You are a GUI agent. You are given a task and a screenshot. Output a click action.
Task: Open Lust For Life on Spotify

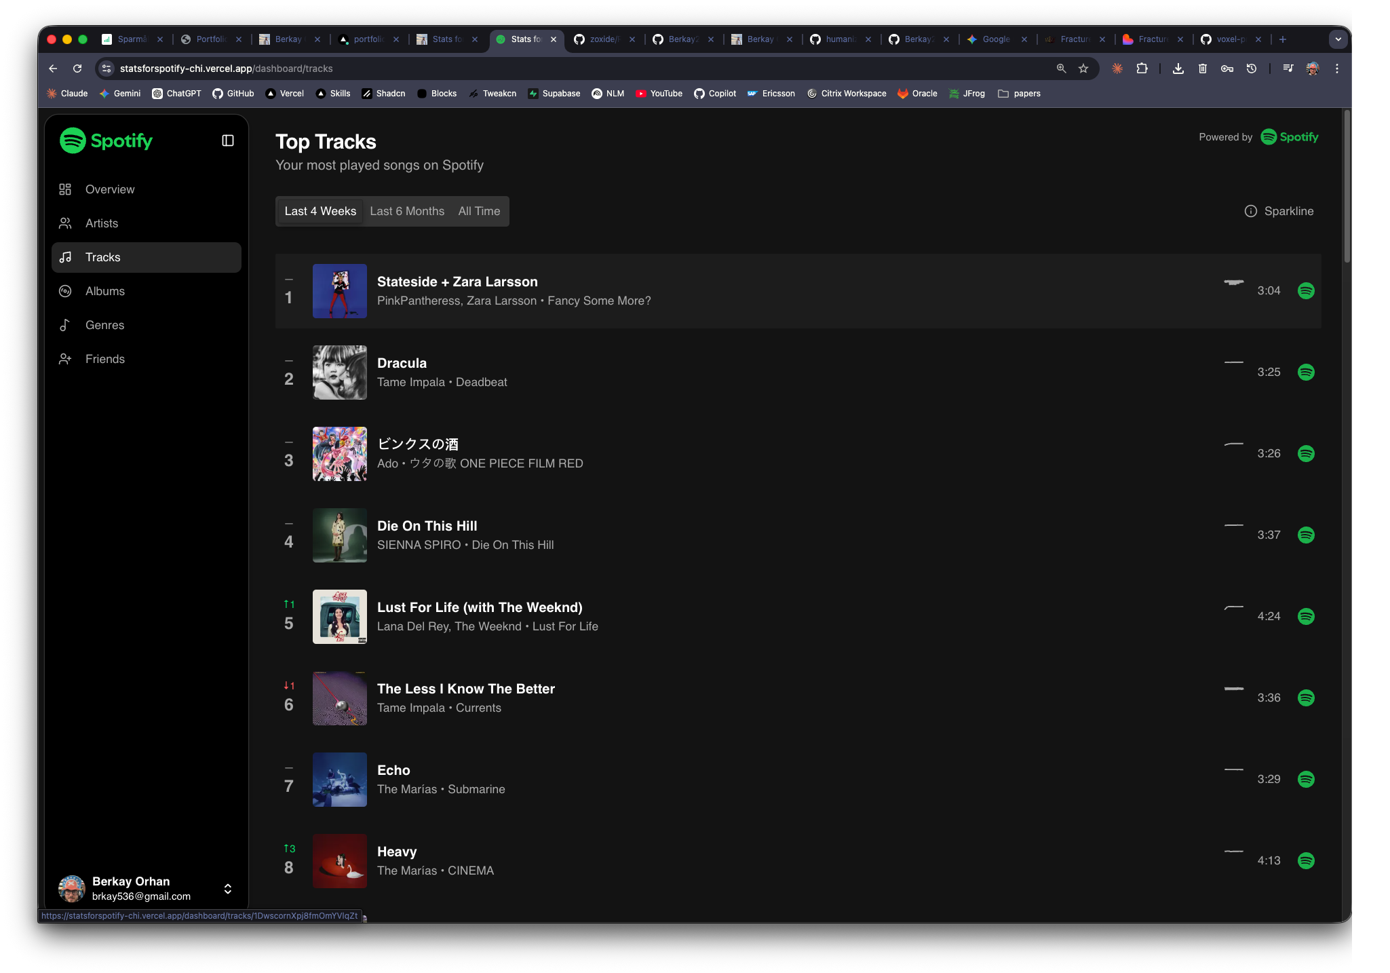coord(1306,616)
